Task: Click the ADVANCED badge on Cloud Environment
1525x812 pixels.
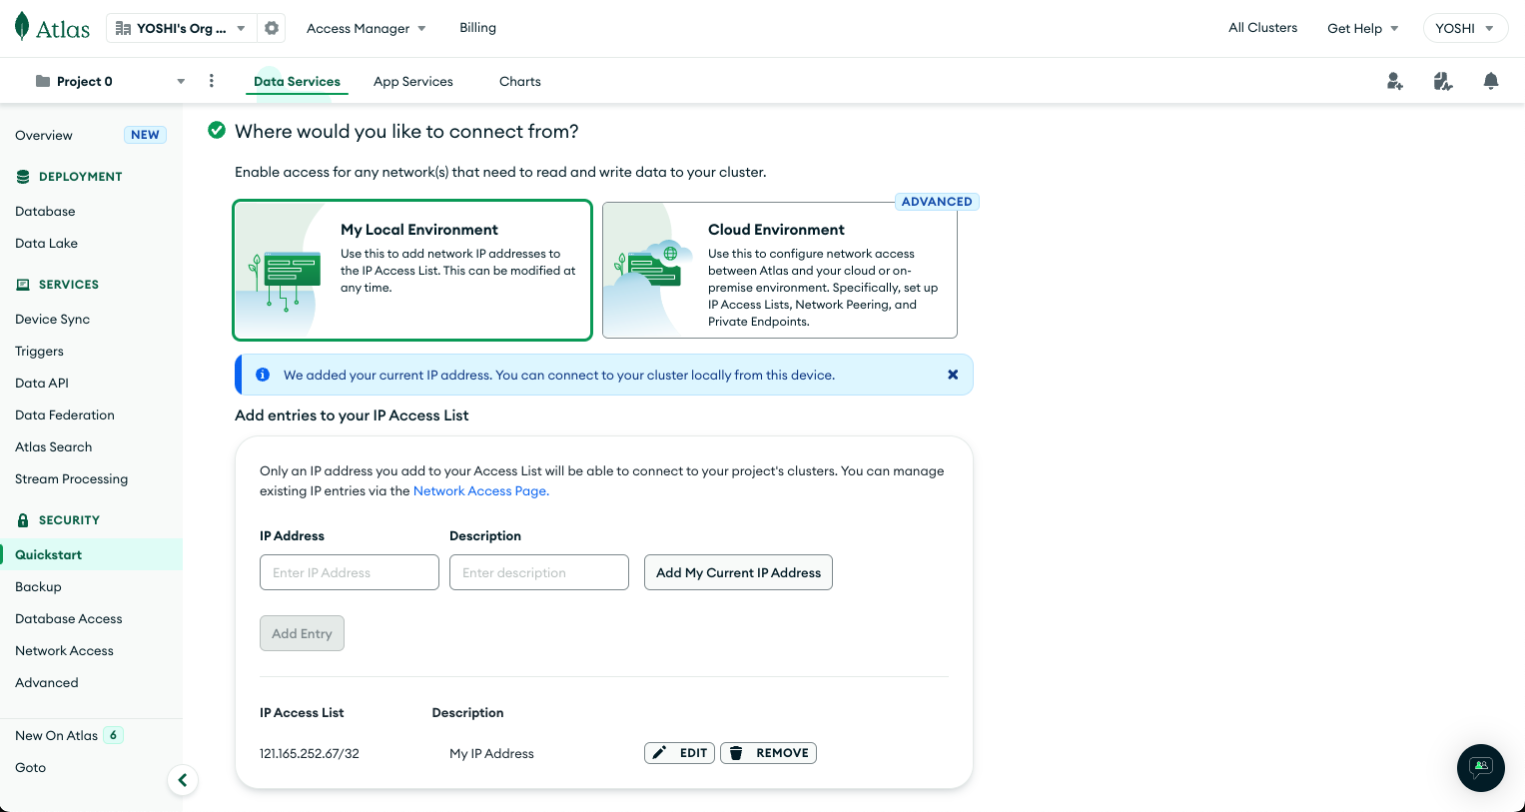Action: [x=937, y=201]
